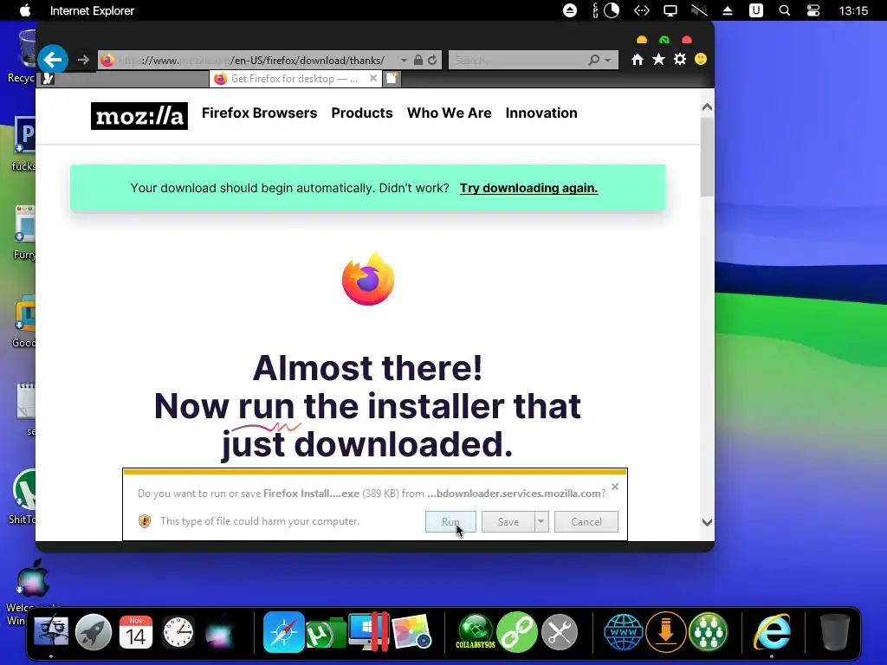
Task: Open the Photos preview icon in dock
Action: [411, 631]
